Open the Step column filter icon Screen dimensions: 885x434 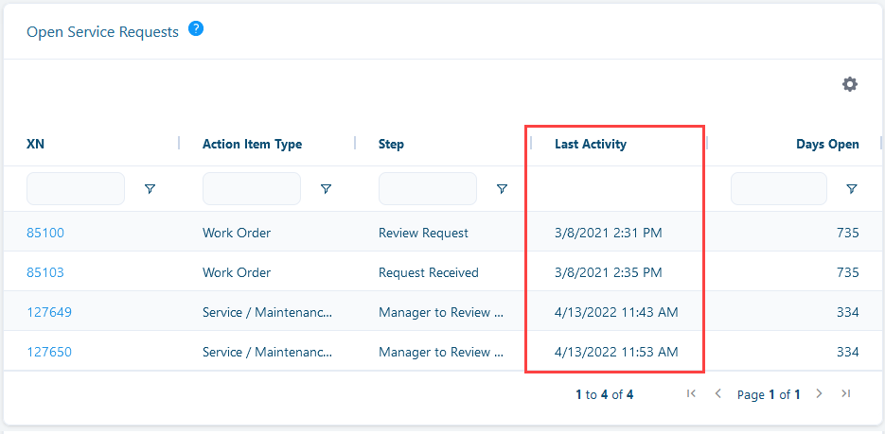(x=502, y=189)
